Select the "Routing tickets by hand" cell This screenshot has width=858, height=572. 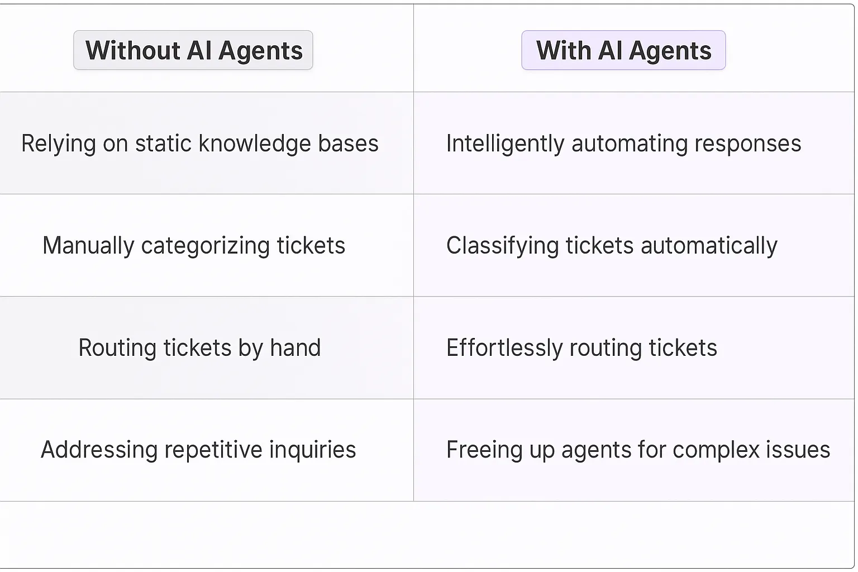[x=199, y=348]
